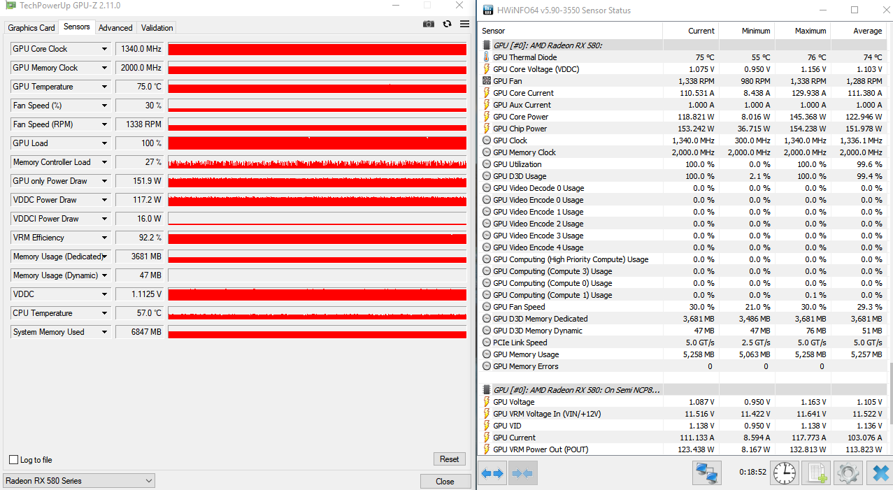
Task: Click the GPU only Power Draw history graph
Action: [x=317, y=181]
